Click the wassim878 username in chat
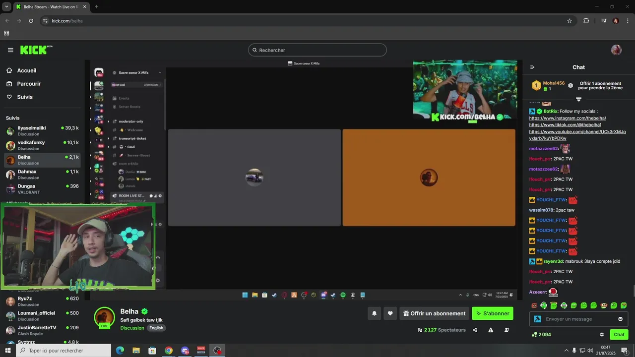Viewport: 635px width, 357px height. [541, 210]
